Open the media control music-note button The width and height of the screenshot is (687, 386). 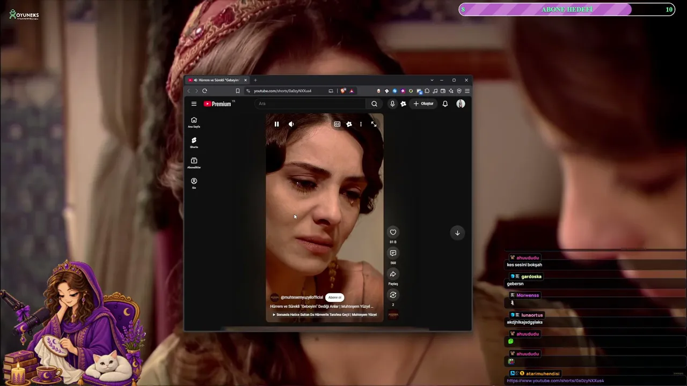click(435, 91)
